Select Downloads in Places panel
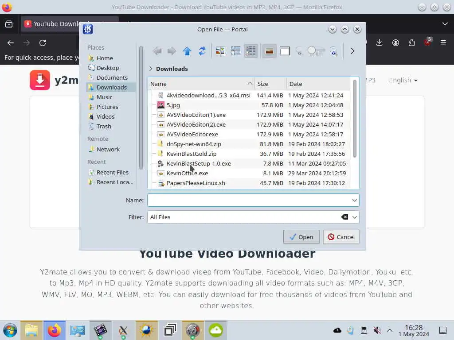The height and width of the screenshot is (340, 454). pos(110,87)
